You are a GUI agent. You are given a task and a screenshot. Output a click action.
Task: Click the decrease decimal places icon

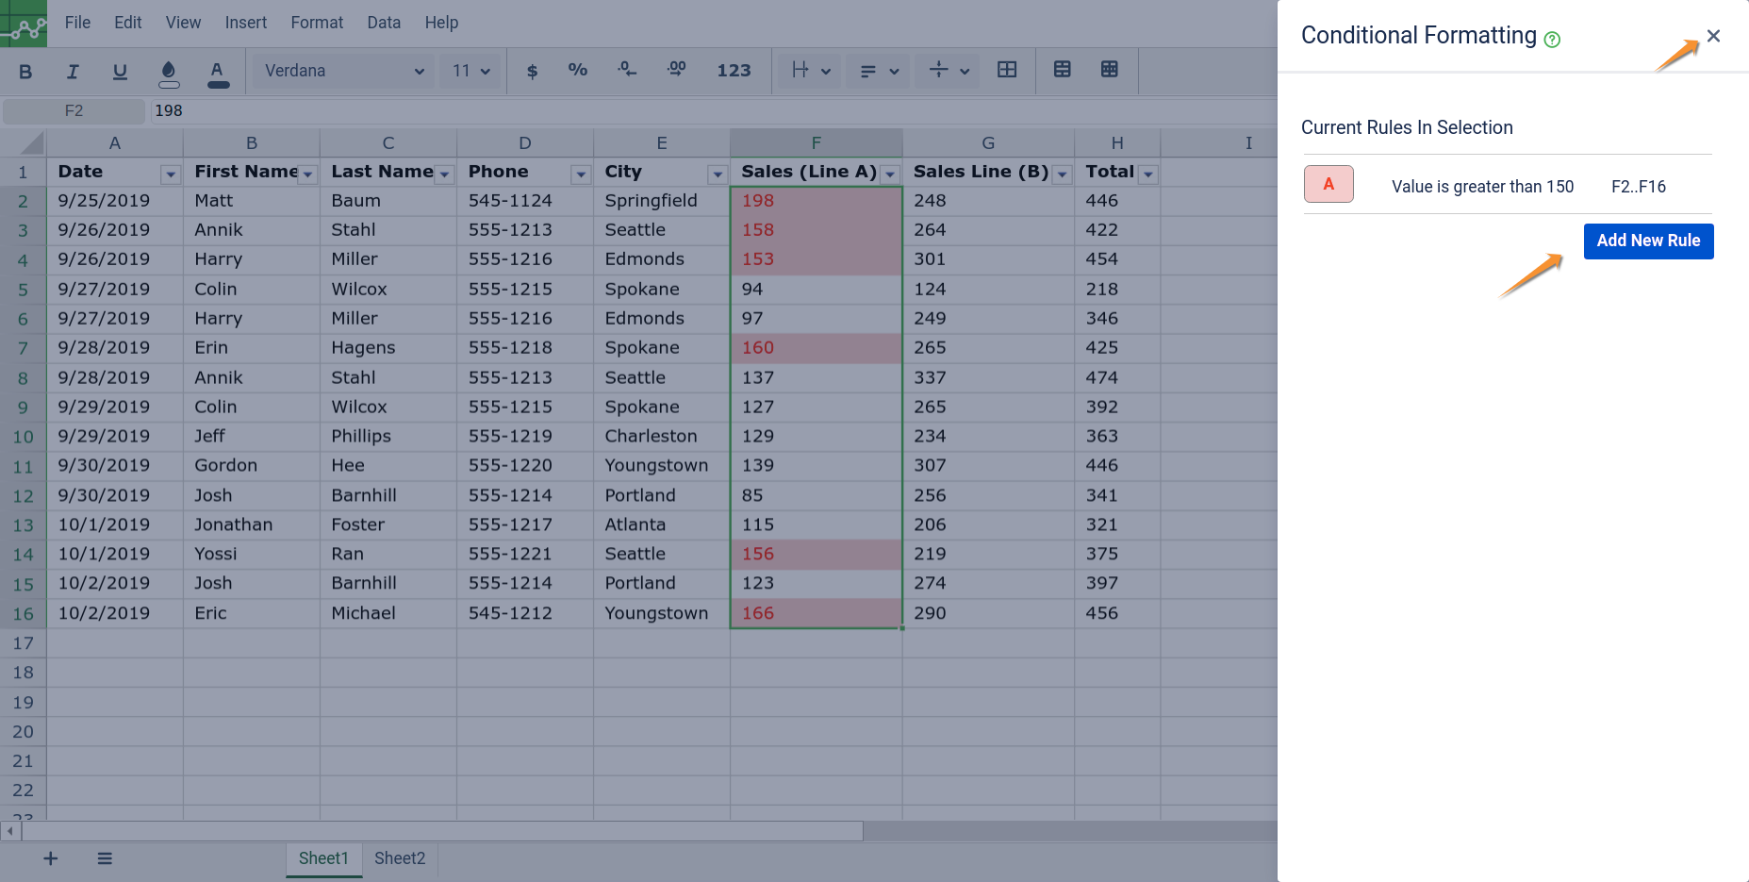(627, 71)
